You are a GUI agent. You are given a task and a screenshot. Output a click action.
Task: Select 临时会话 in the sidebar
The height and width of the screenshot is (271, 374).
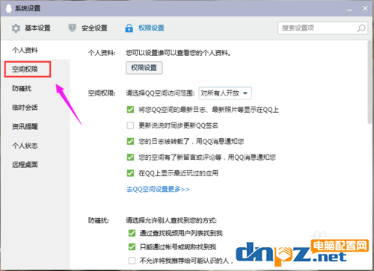pos(25,108)
